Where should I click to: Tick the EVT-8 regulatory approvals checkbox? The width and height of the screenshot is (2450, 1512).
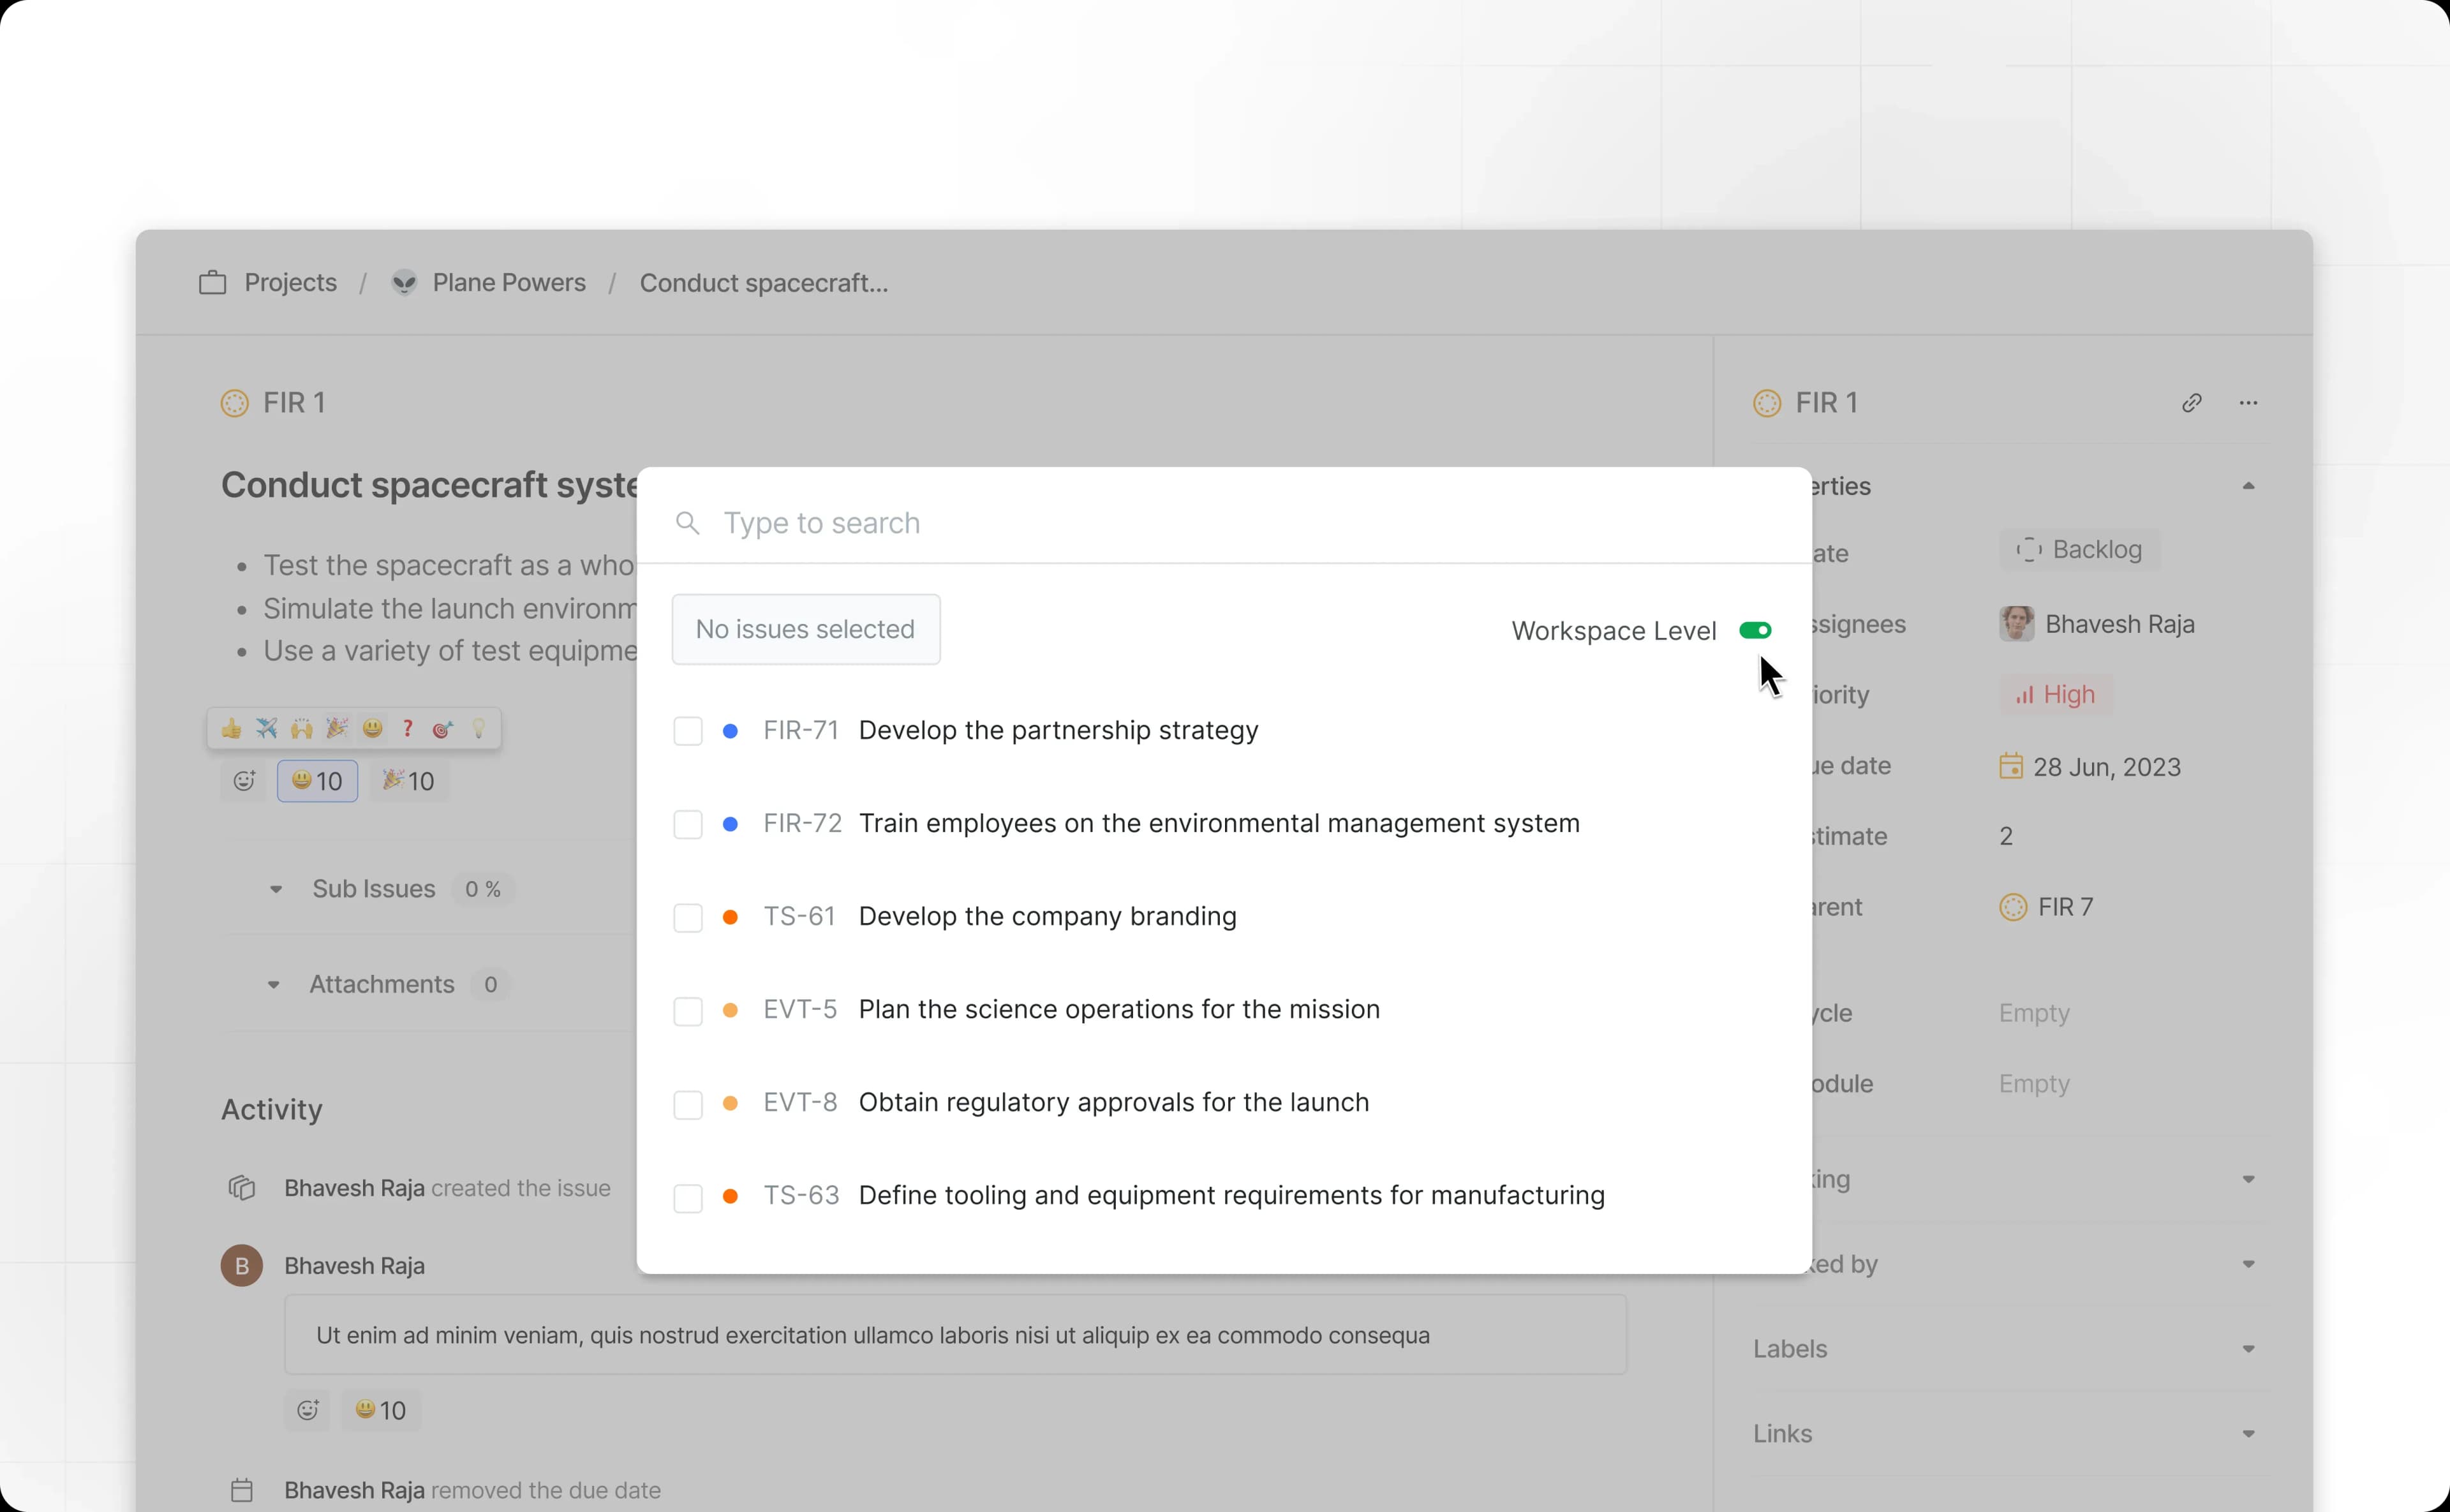coord(688,1104)
